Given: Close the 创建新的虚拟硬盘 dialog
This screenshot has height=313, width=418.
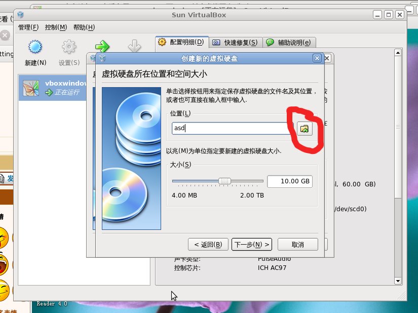Looking at the screenshot, I should coord(317,58).
